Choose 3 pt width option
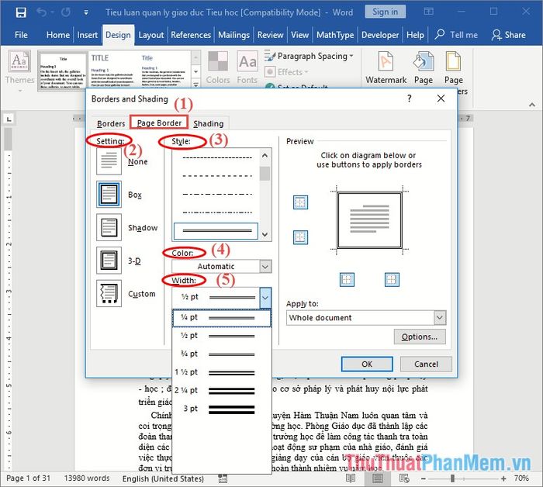The height and width of the screenshot is (487, 543). coord(222,409)
